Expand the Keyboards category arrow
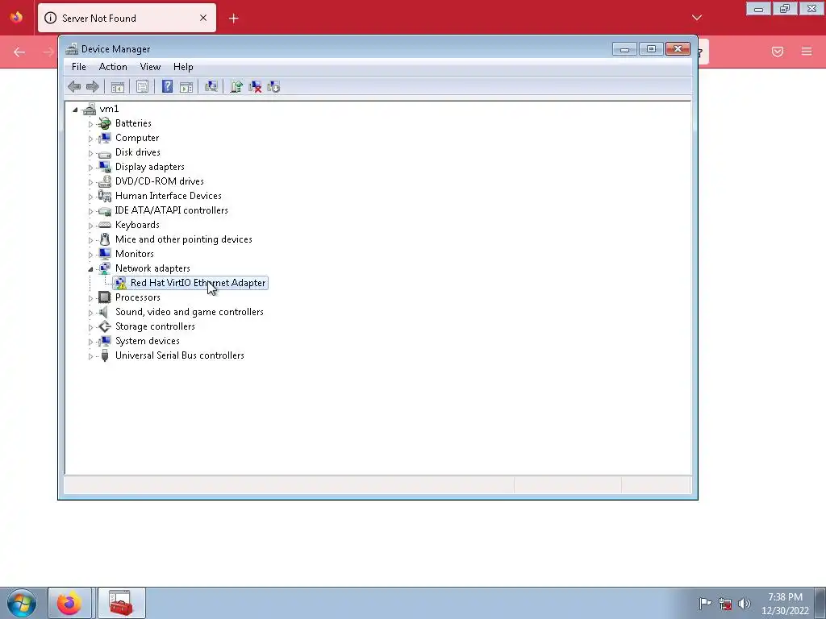Image resolution: width=826 pixels, height=619 pixels. [x=90, y=226]
